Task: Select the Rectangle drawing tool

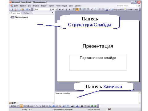Action: 43,106
